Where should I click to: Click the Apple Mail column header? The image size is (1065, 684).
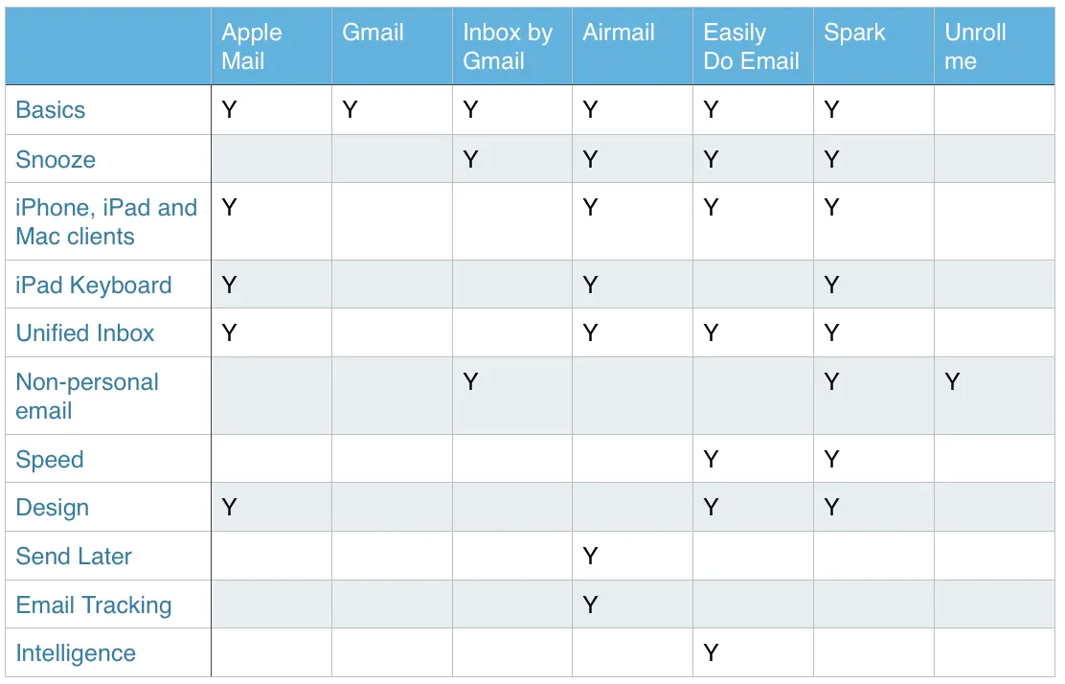[x=251, y=46]
